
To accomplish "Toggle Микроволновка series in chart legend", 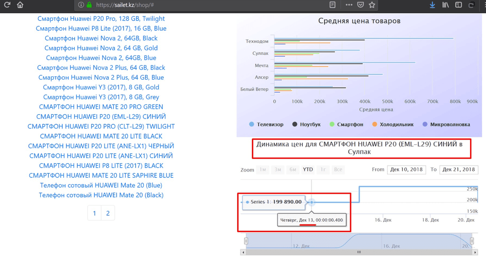I will pos(446,124).
